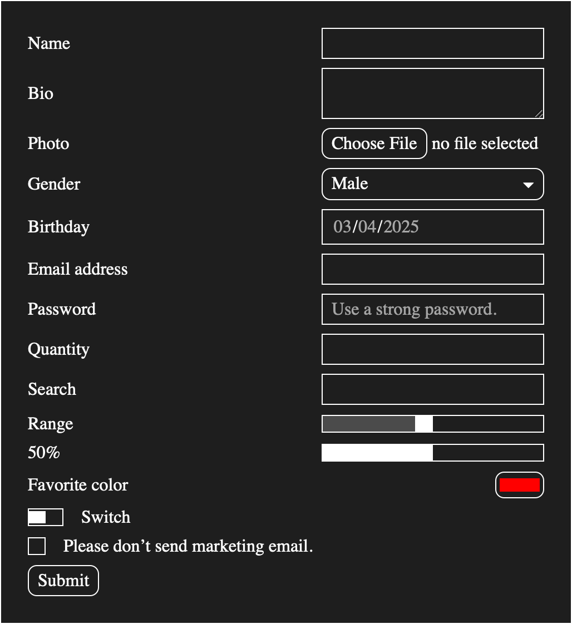This screenshot has height=624, width=572.
Task: Click the Birthday date field
Action: [x=432, y=227]
